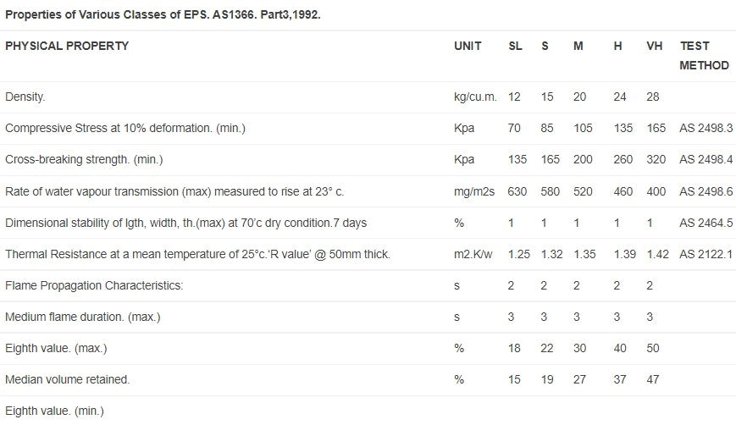Click the UNIT column header
736x425 pixels.
point(468,46)
